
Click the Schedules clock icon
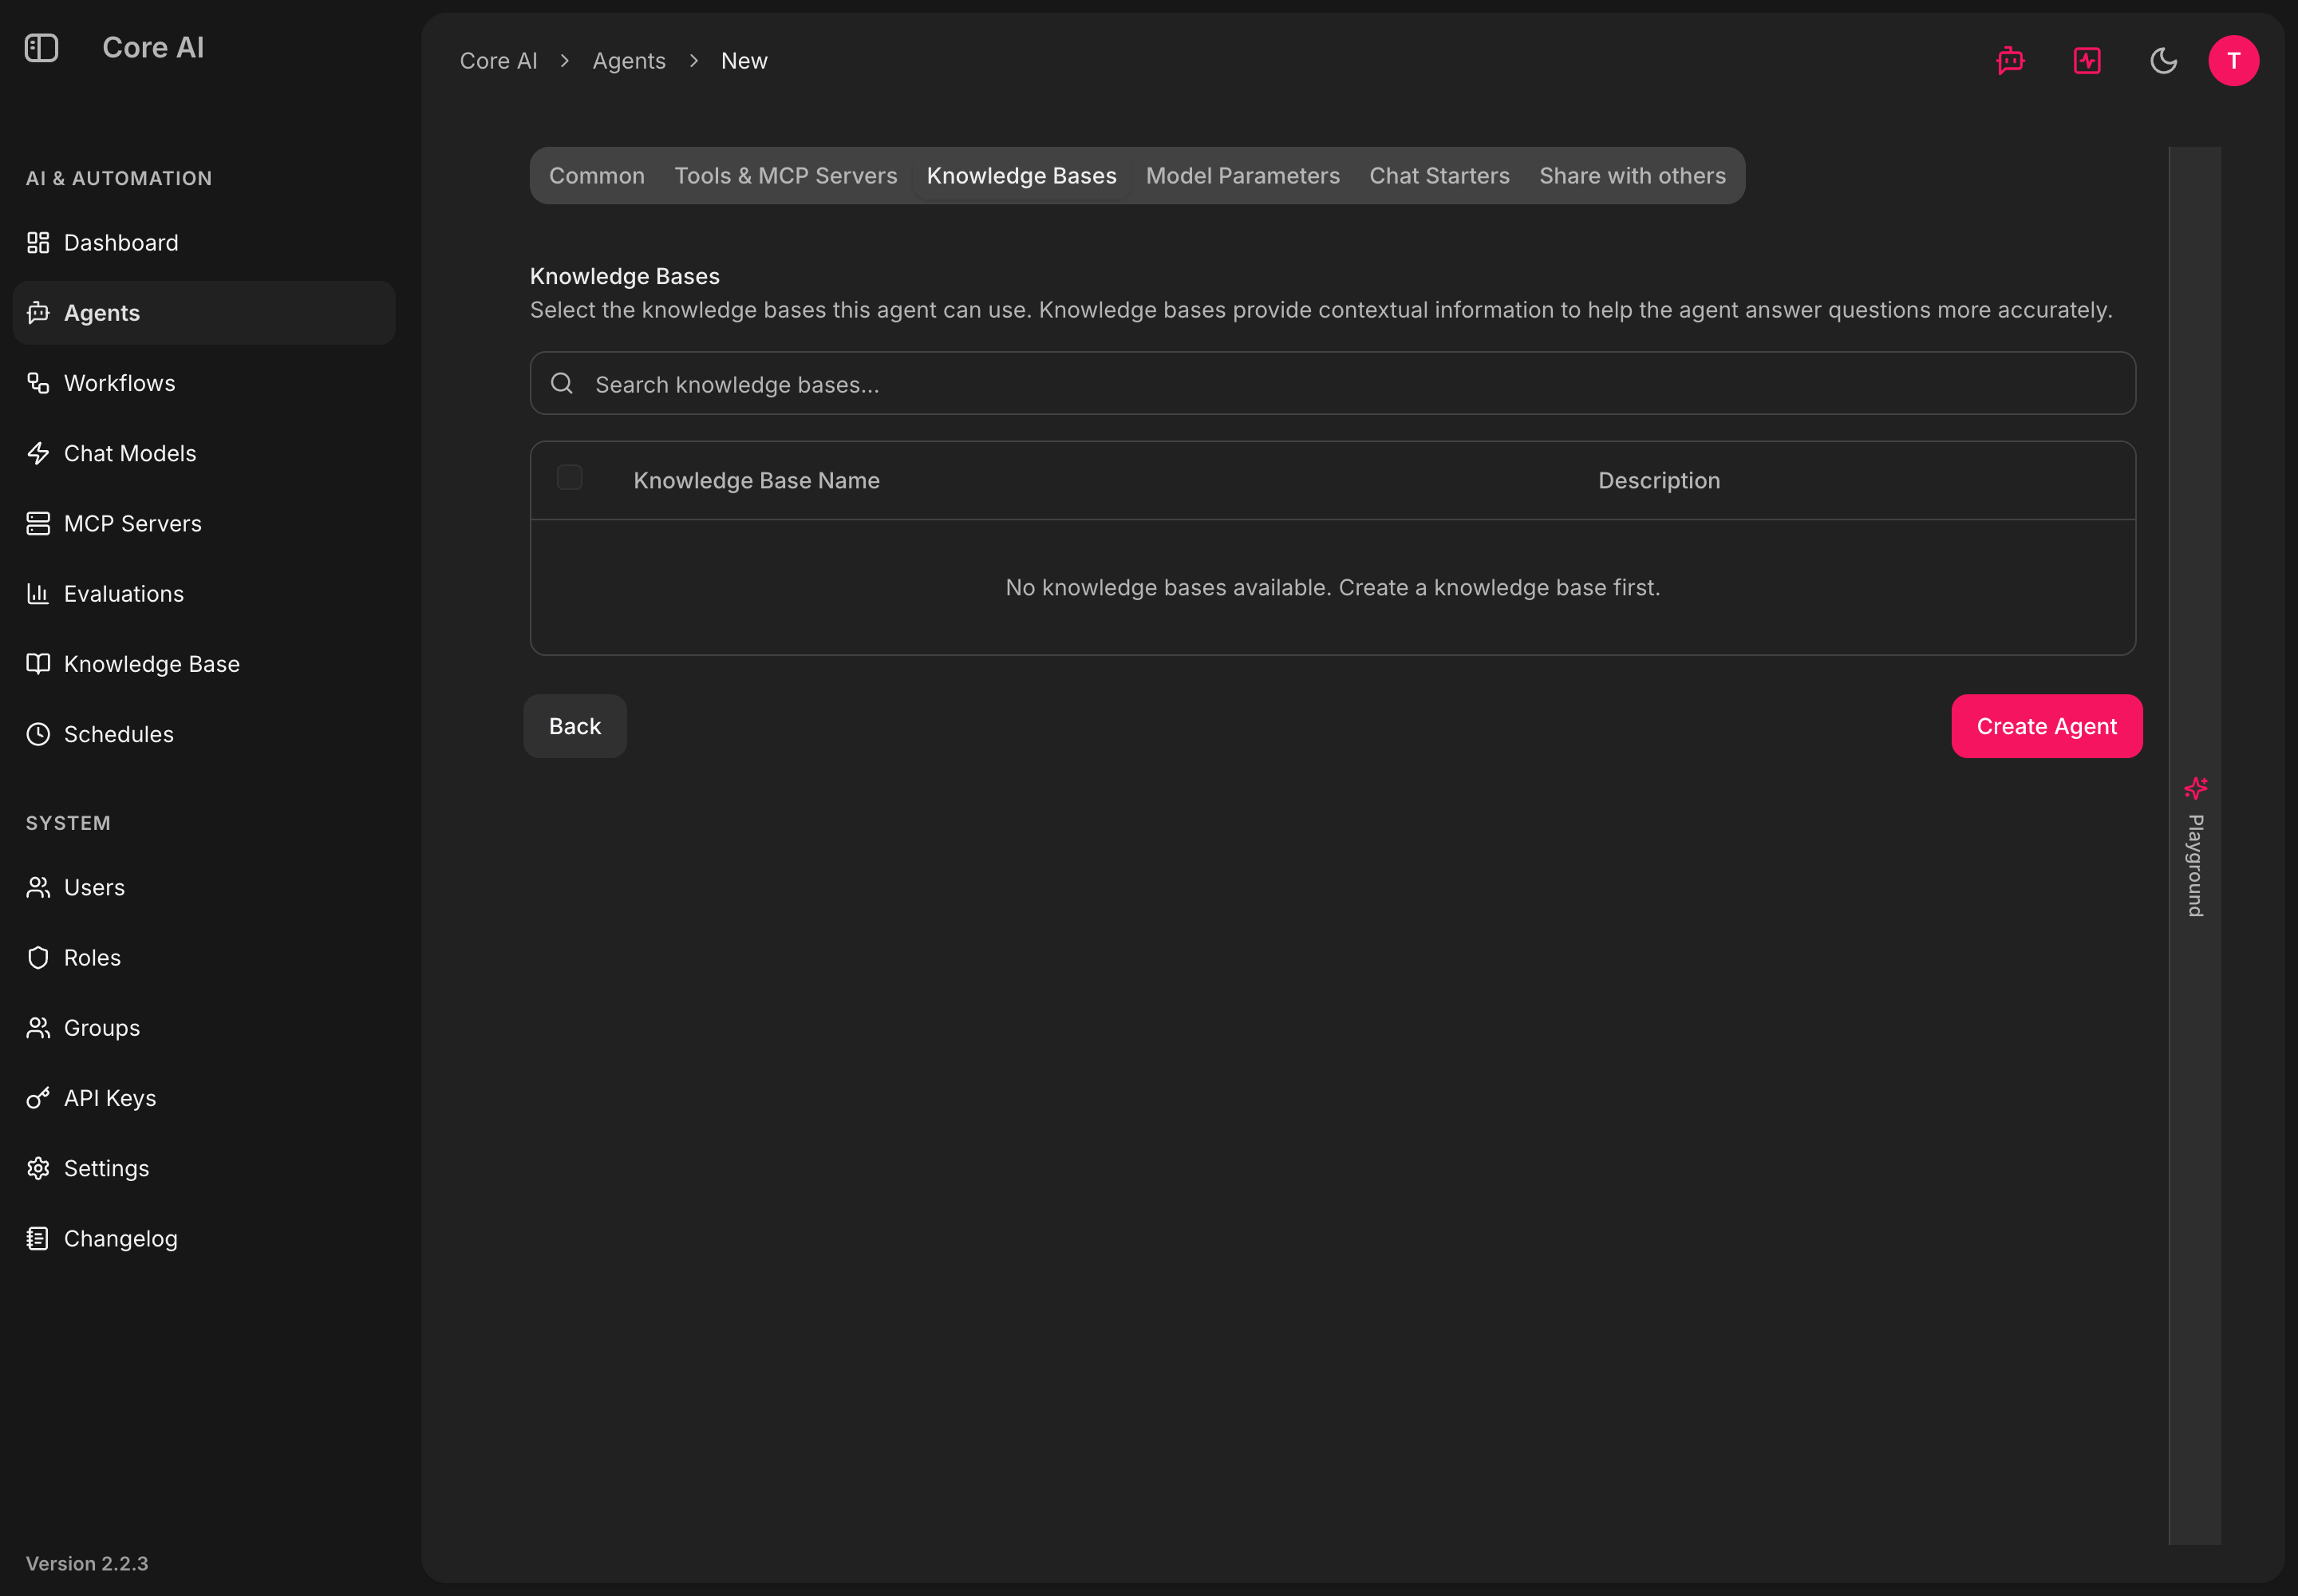(x=38, y=734)
